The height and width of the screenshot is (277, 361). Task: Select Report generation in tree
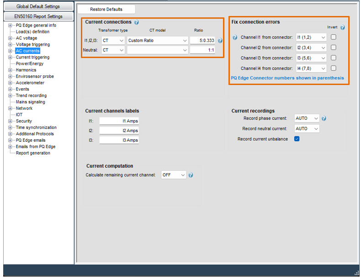tap(33, 153)
